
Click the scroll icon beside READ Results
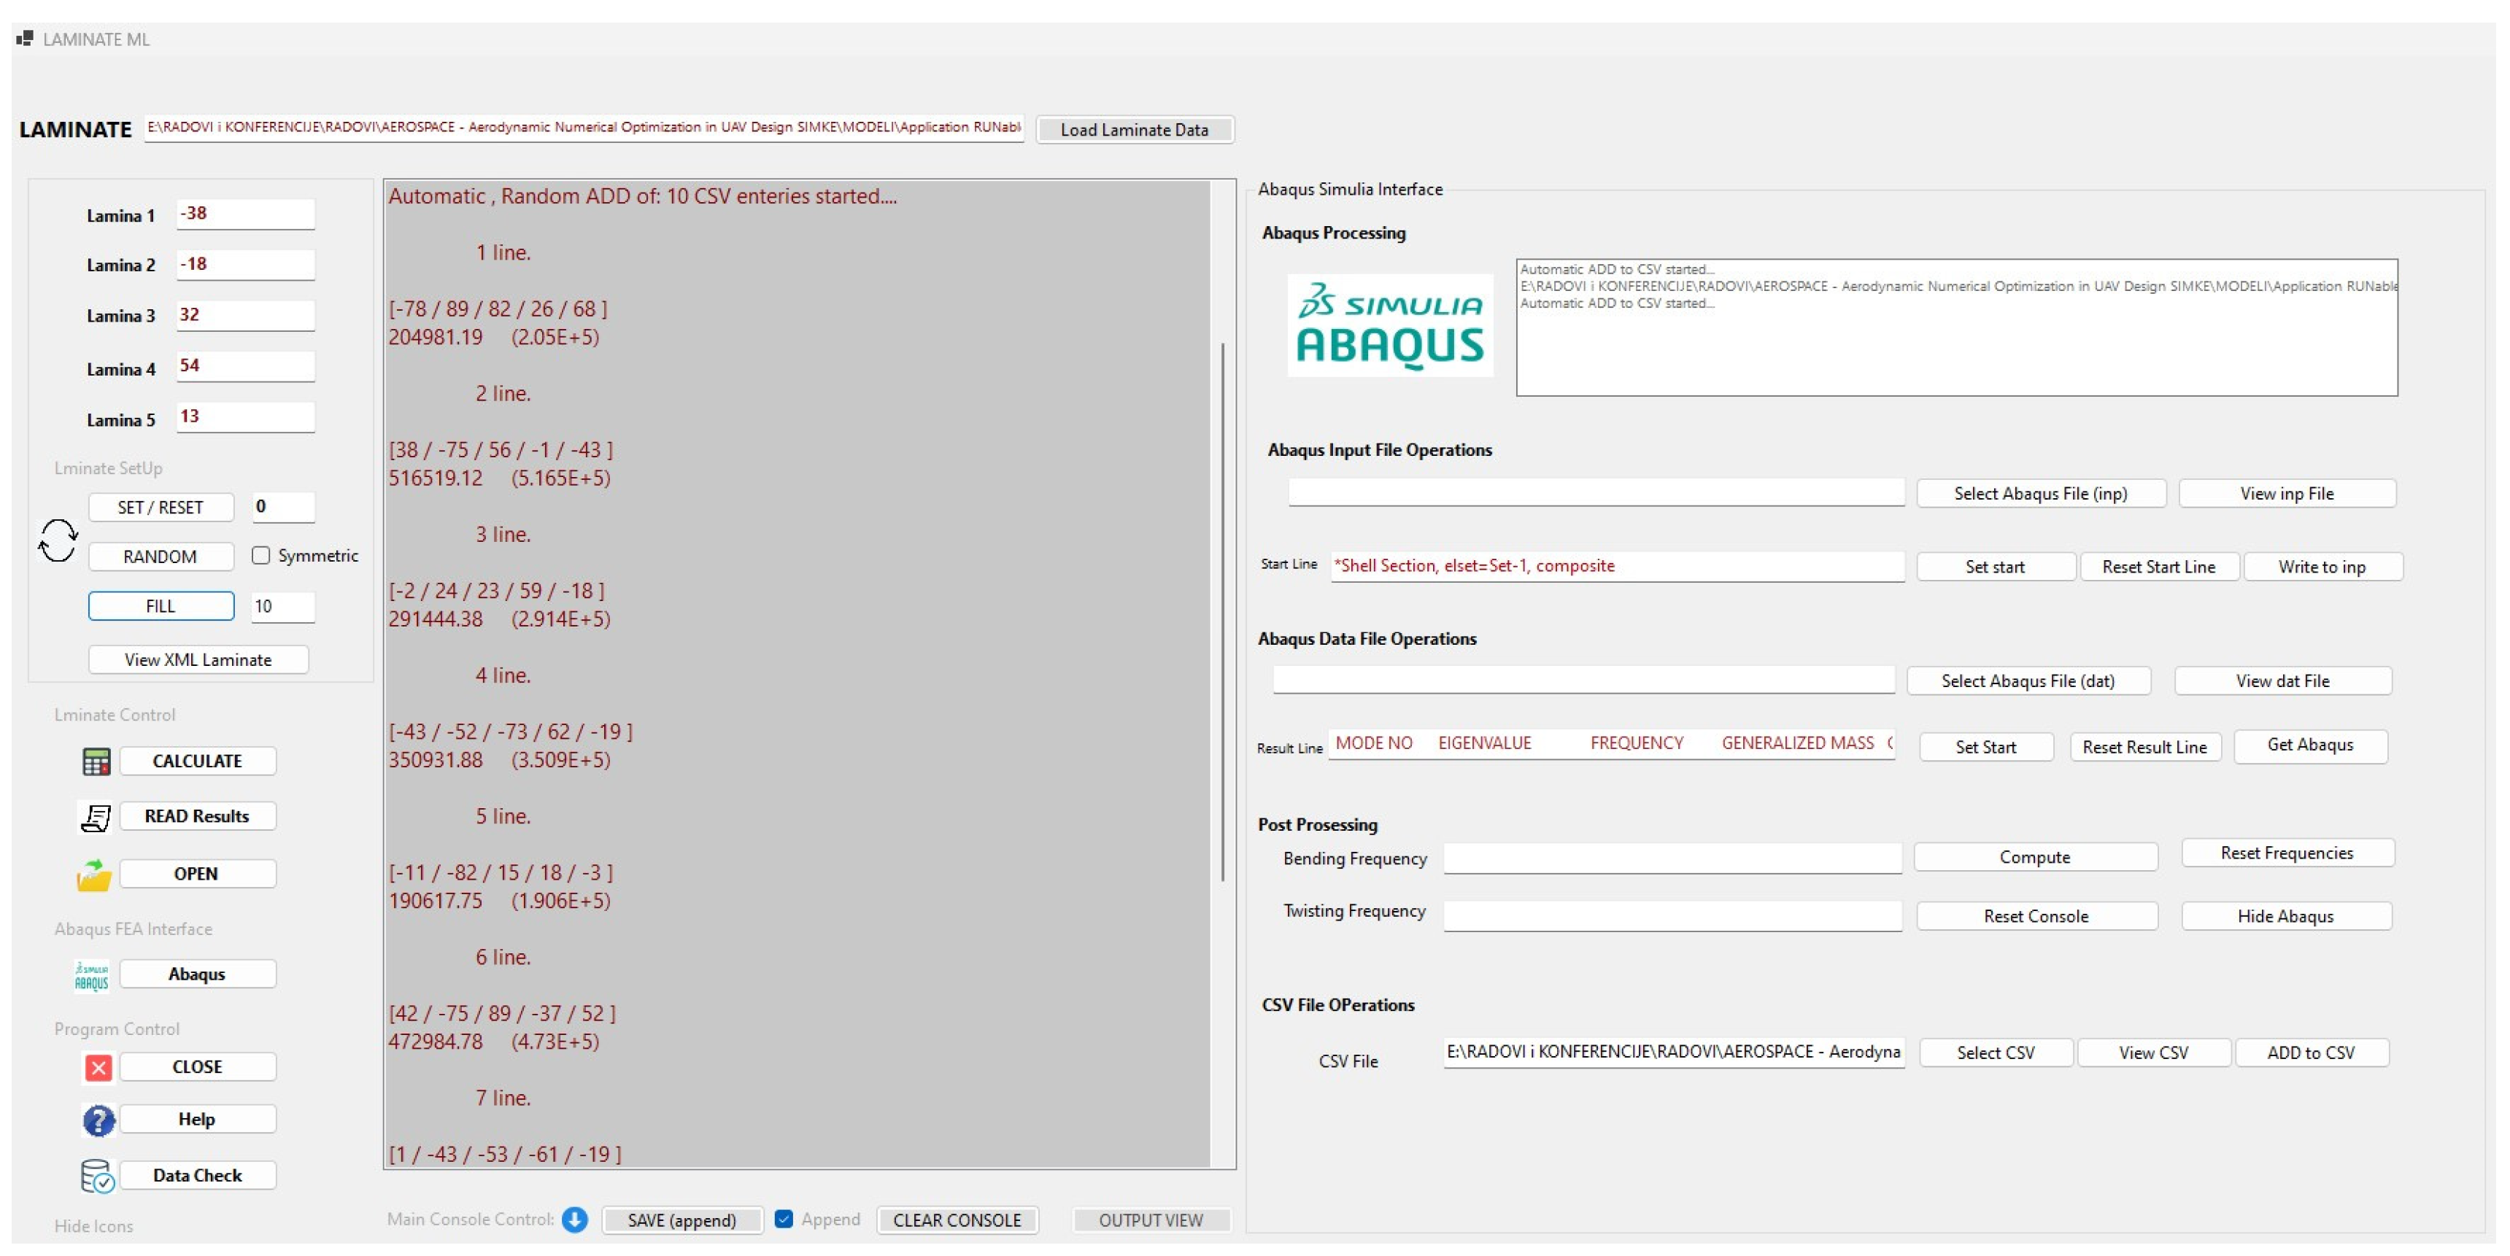pos(96,817)
